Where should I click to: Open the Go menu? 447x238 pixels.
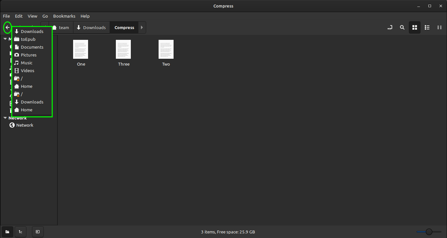45,16
